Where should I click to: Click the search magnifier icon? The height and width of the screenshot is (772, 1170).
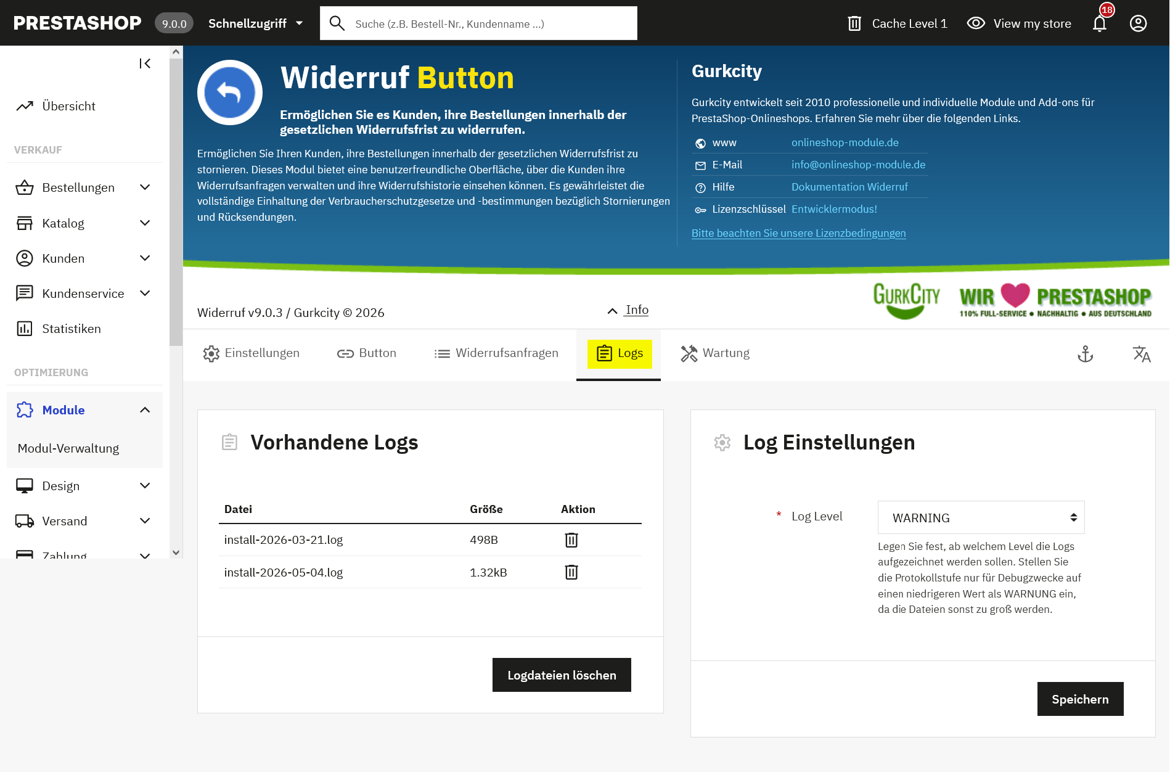(x=337, y=23)
